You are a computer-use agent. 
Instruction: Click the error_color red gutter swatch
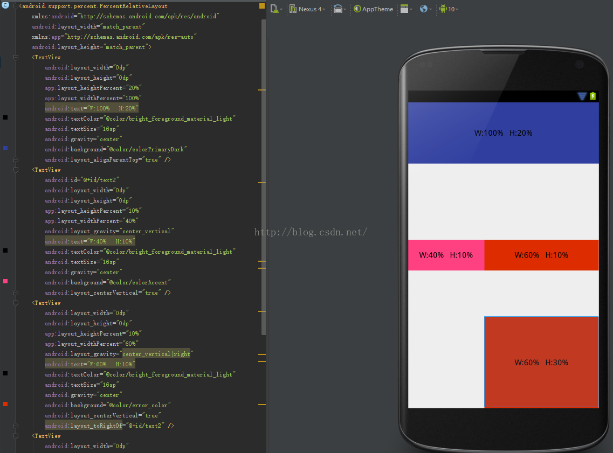[x=5, y=404]
